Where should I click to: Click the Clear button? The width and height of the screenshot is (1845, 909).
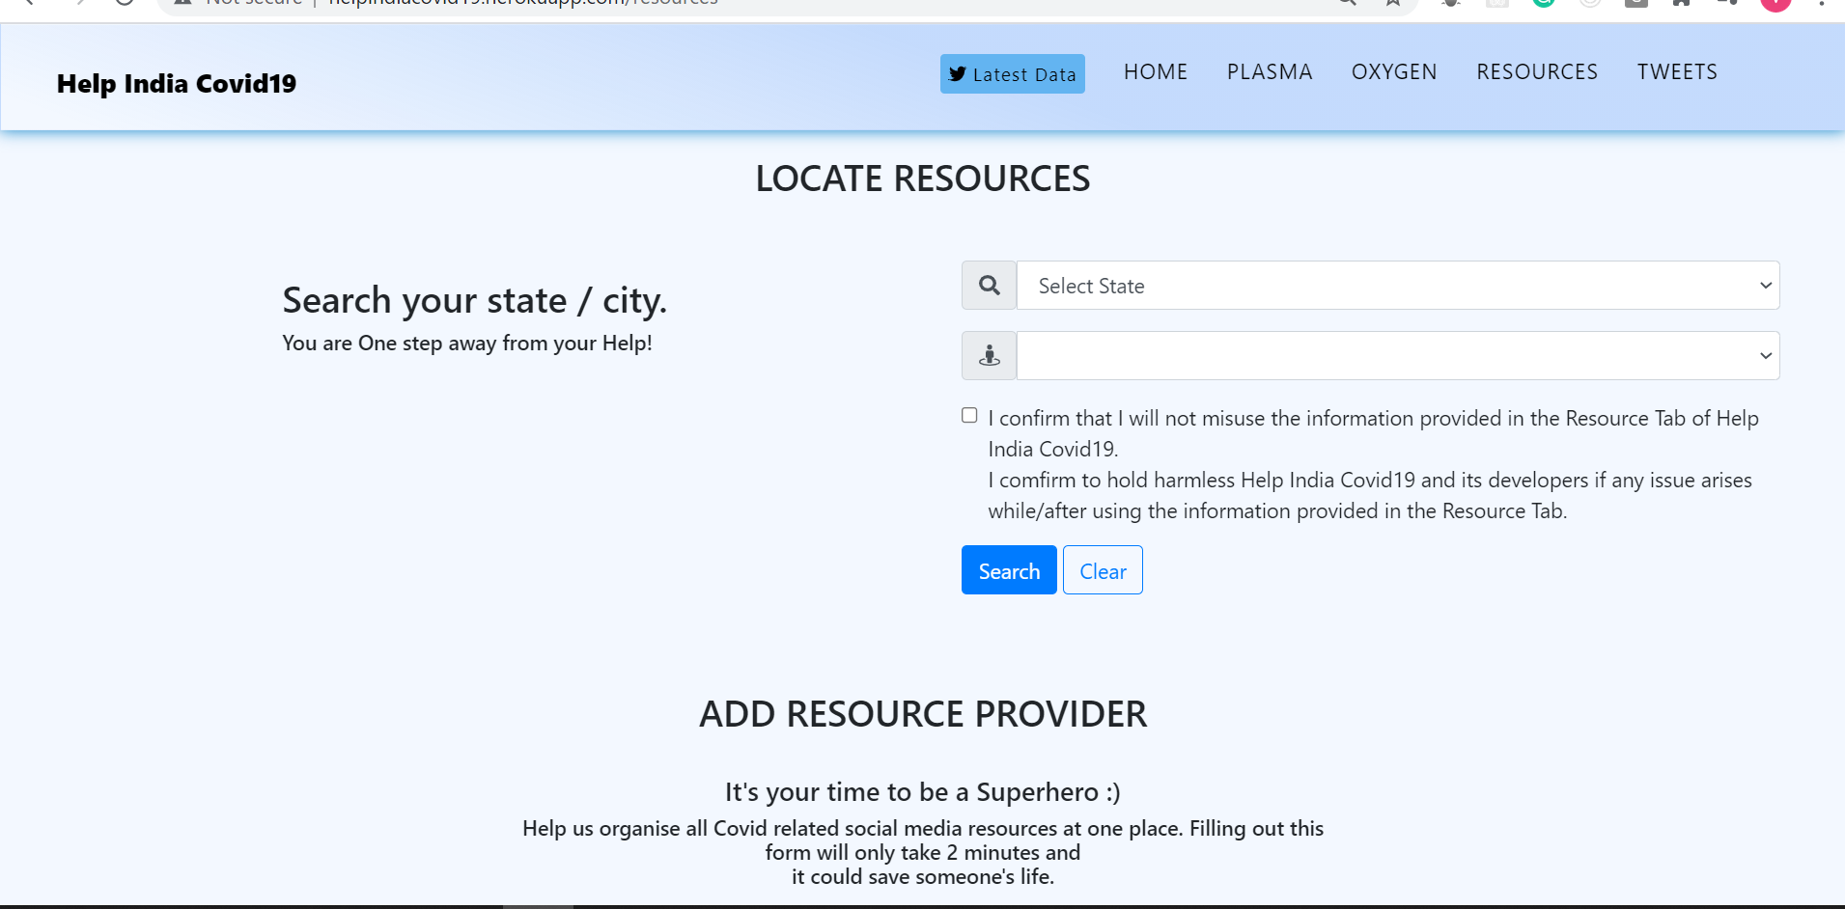[x=1103, y=569]
